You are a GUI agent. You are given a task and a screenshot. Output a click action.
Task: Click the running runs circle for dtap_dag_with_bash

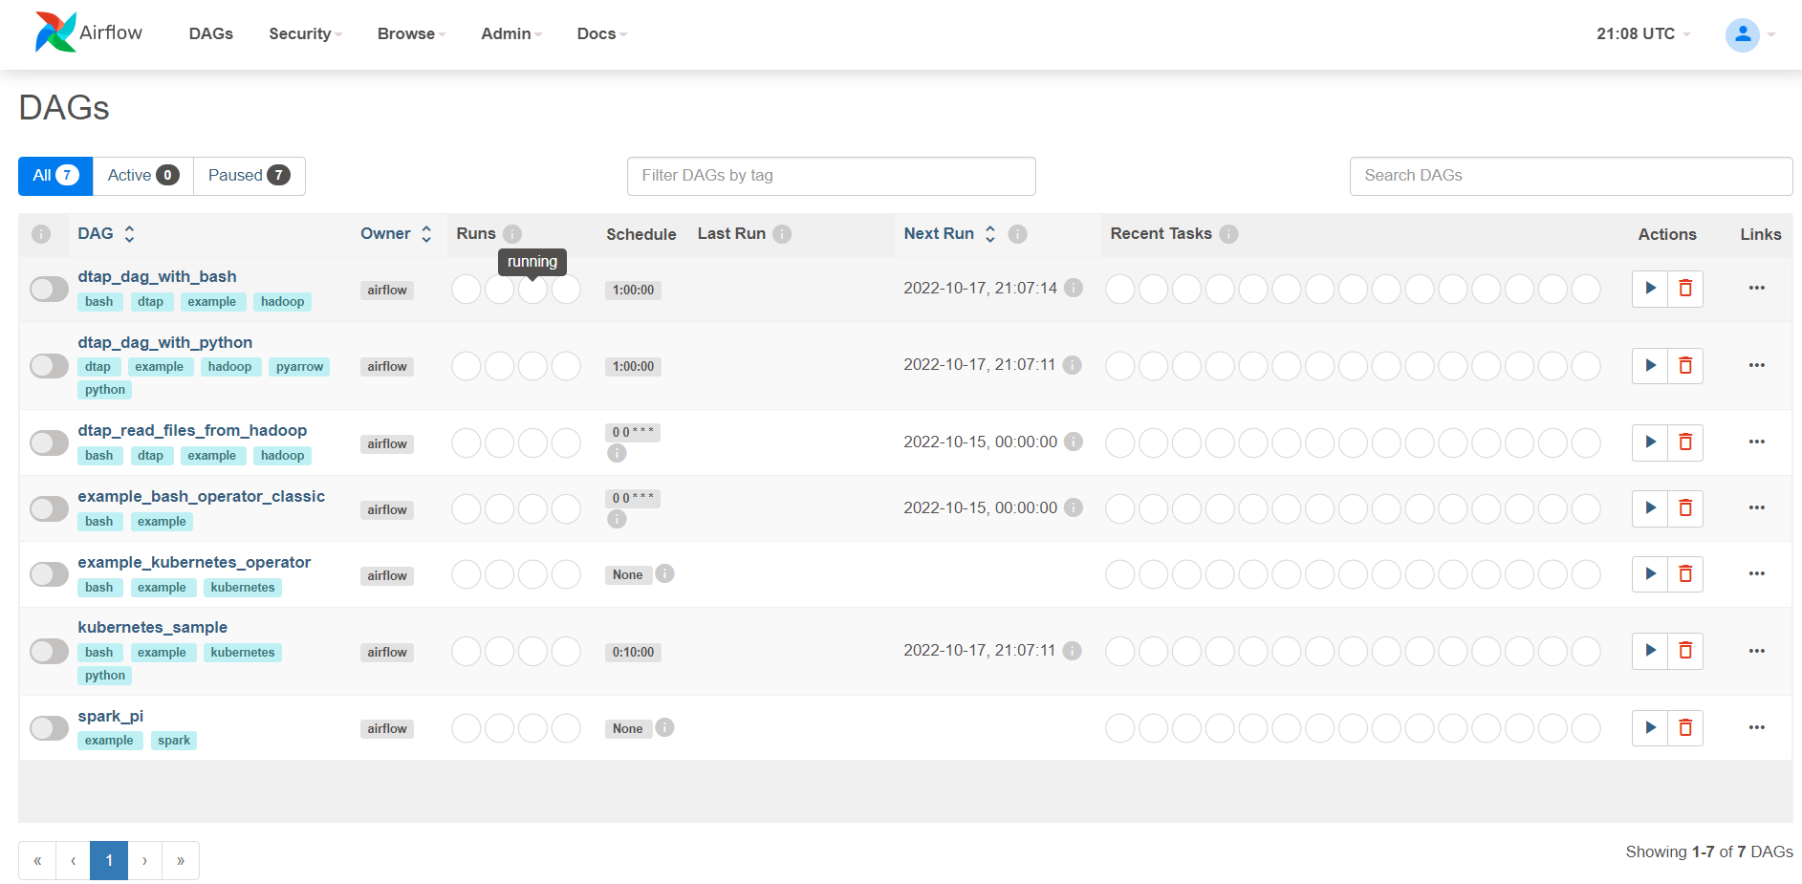(x=532, y=289)
